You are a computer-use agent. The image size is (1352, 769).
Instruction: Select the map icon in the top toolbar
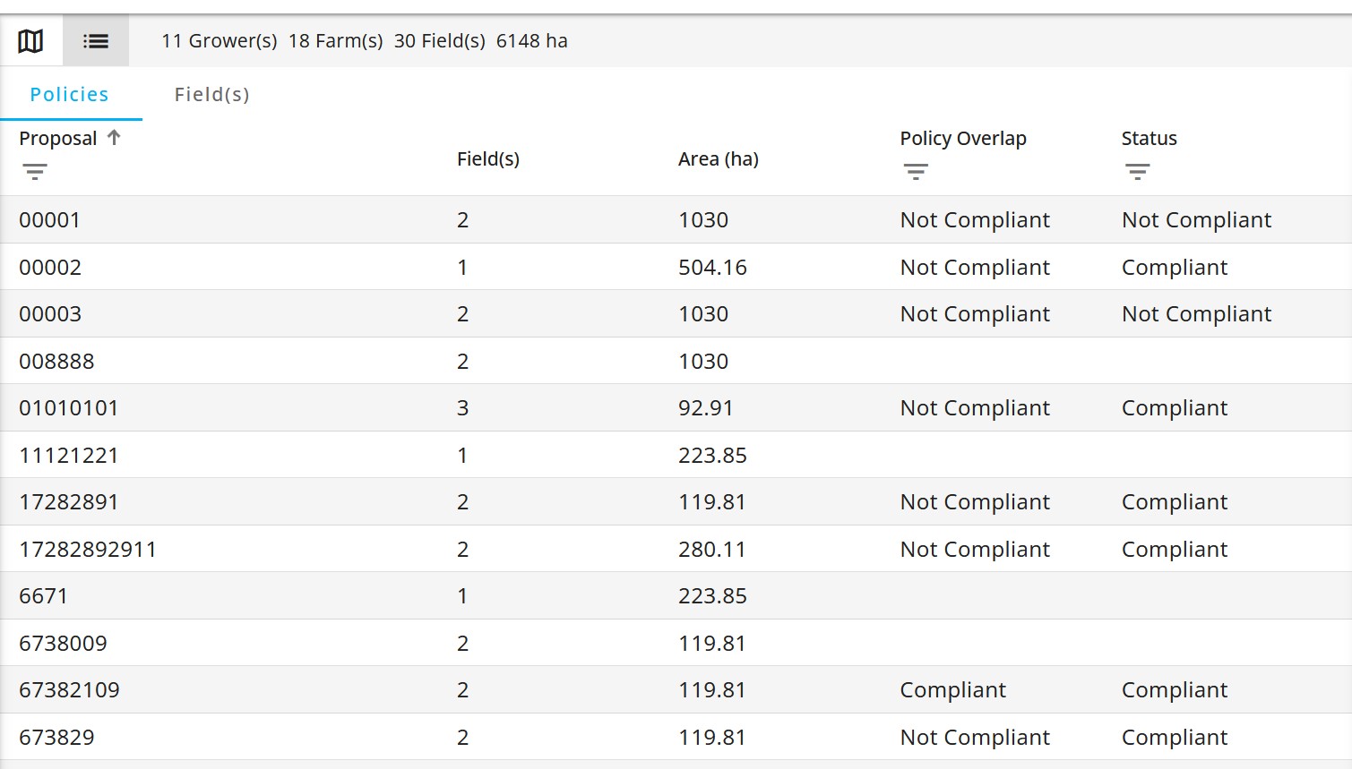(x=30, y=40)
